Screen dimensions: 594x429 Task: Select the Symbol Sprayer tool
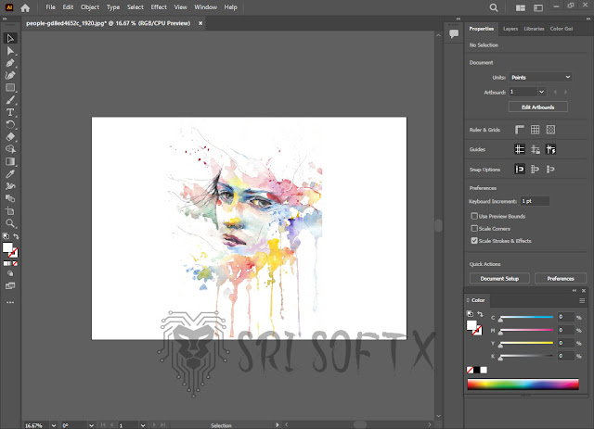click(10, 186)
